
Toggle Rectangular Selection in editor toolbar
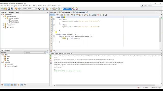coord(82,15)
